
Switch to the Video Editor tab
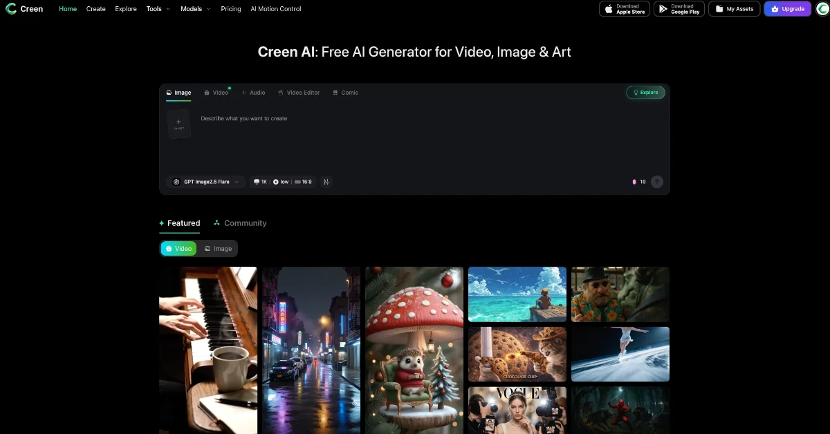pos(299,93)
